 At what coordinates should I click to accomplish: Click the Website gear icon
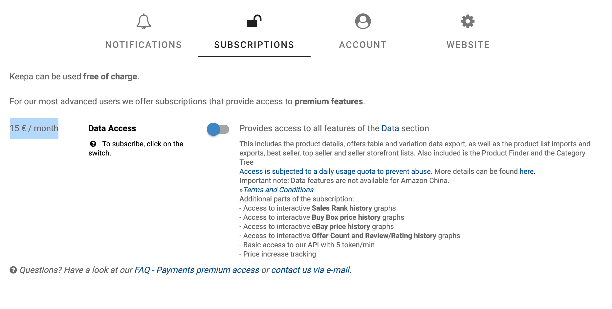(x=468, y=21)
